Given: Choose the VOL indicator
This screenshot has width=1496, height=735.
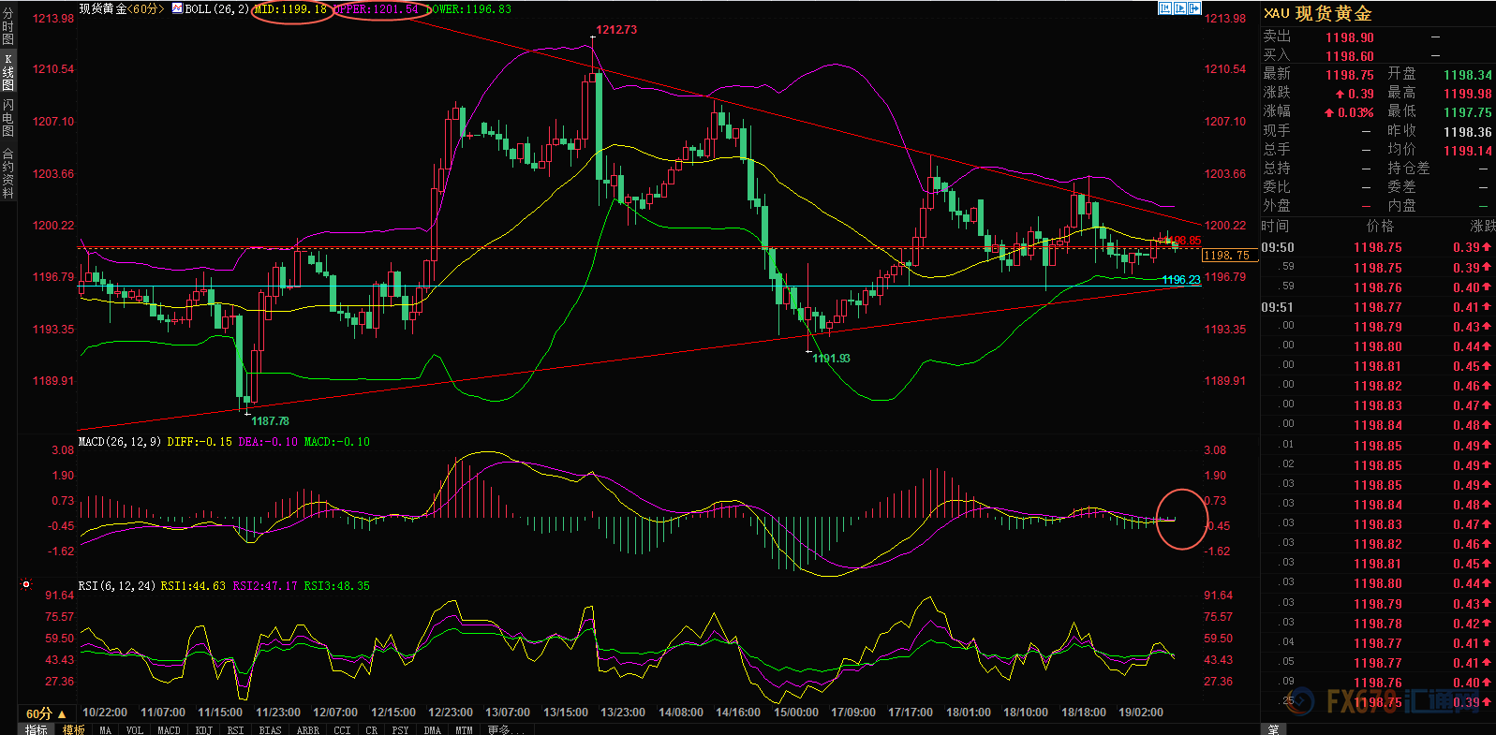Looking at the screenshot, I should [x=135, y=730].
